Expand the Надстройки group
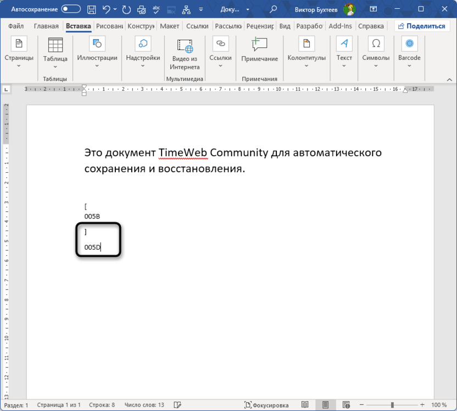Screen dimensions: 457x411 coord(143,52)
